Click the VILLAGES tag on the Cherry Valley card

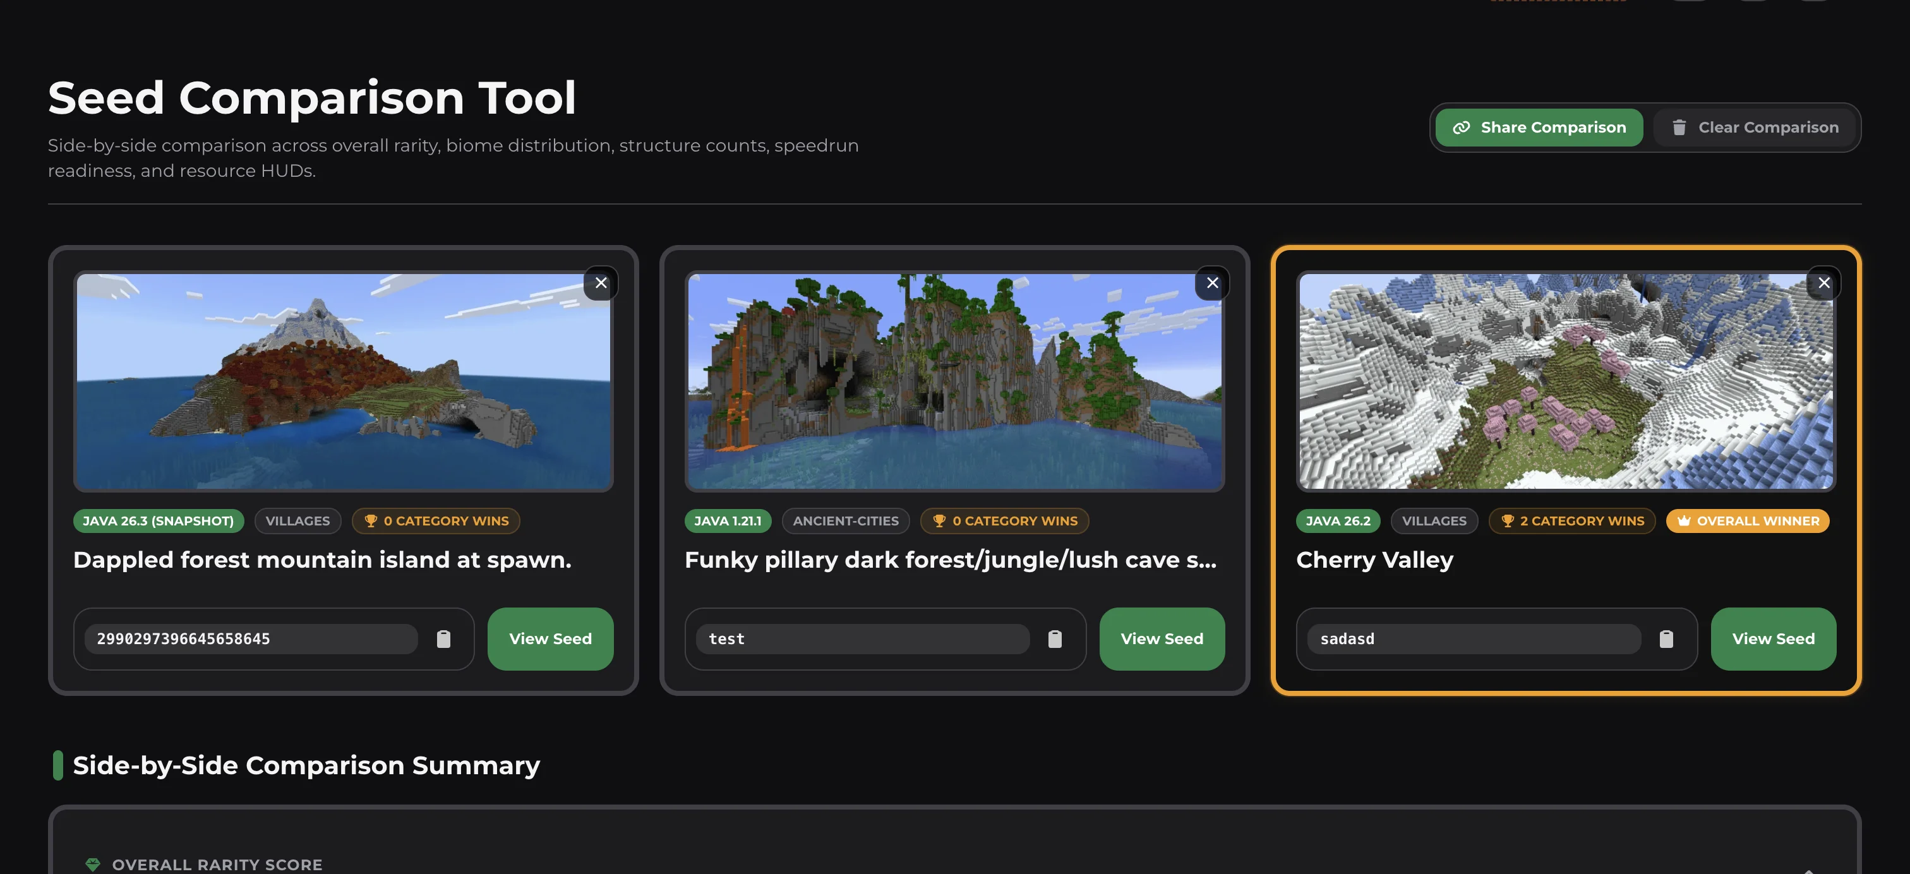coord(1435,521)
